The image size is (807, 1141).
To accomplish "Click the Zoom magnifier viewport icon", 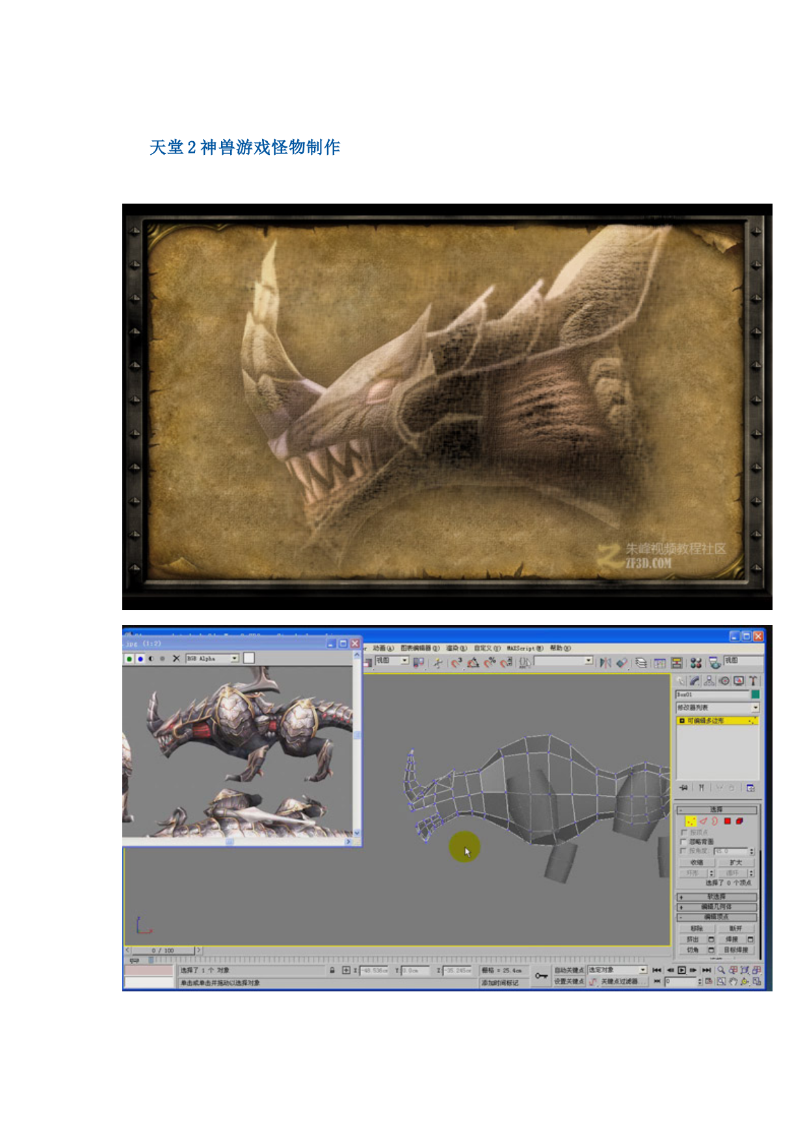I will coord(721,970).
